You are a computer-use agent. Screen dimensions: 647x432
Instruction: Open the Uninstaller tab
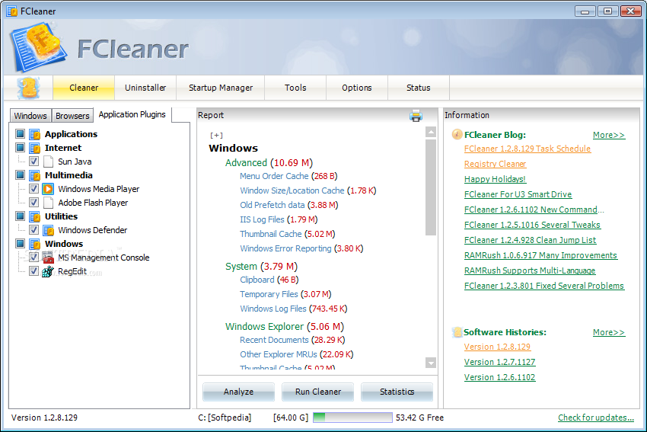(145, 88)
